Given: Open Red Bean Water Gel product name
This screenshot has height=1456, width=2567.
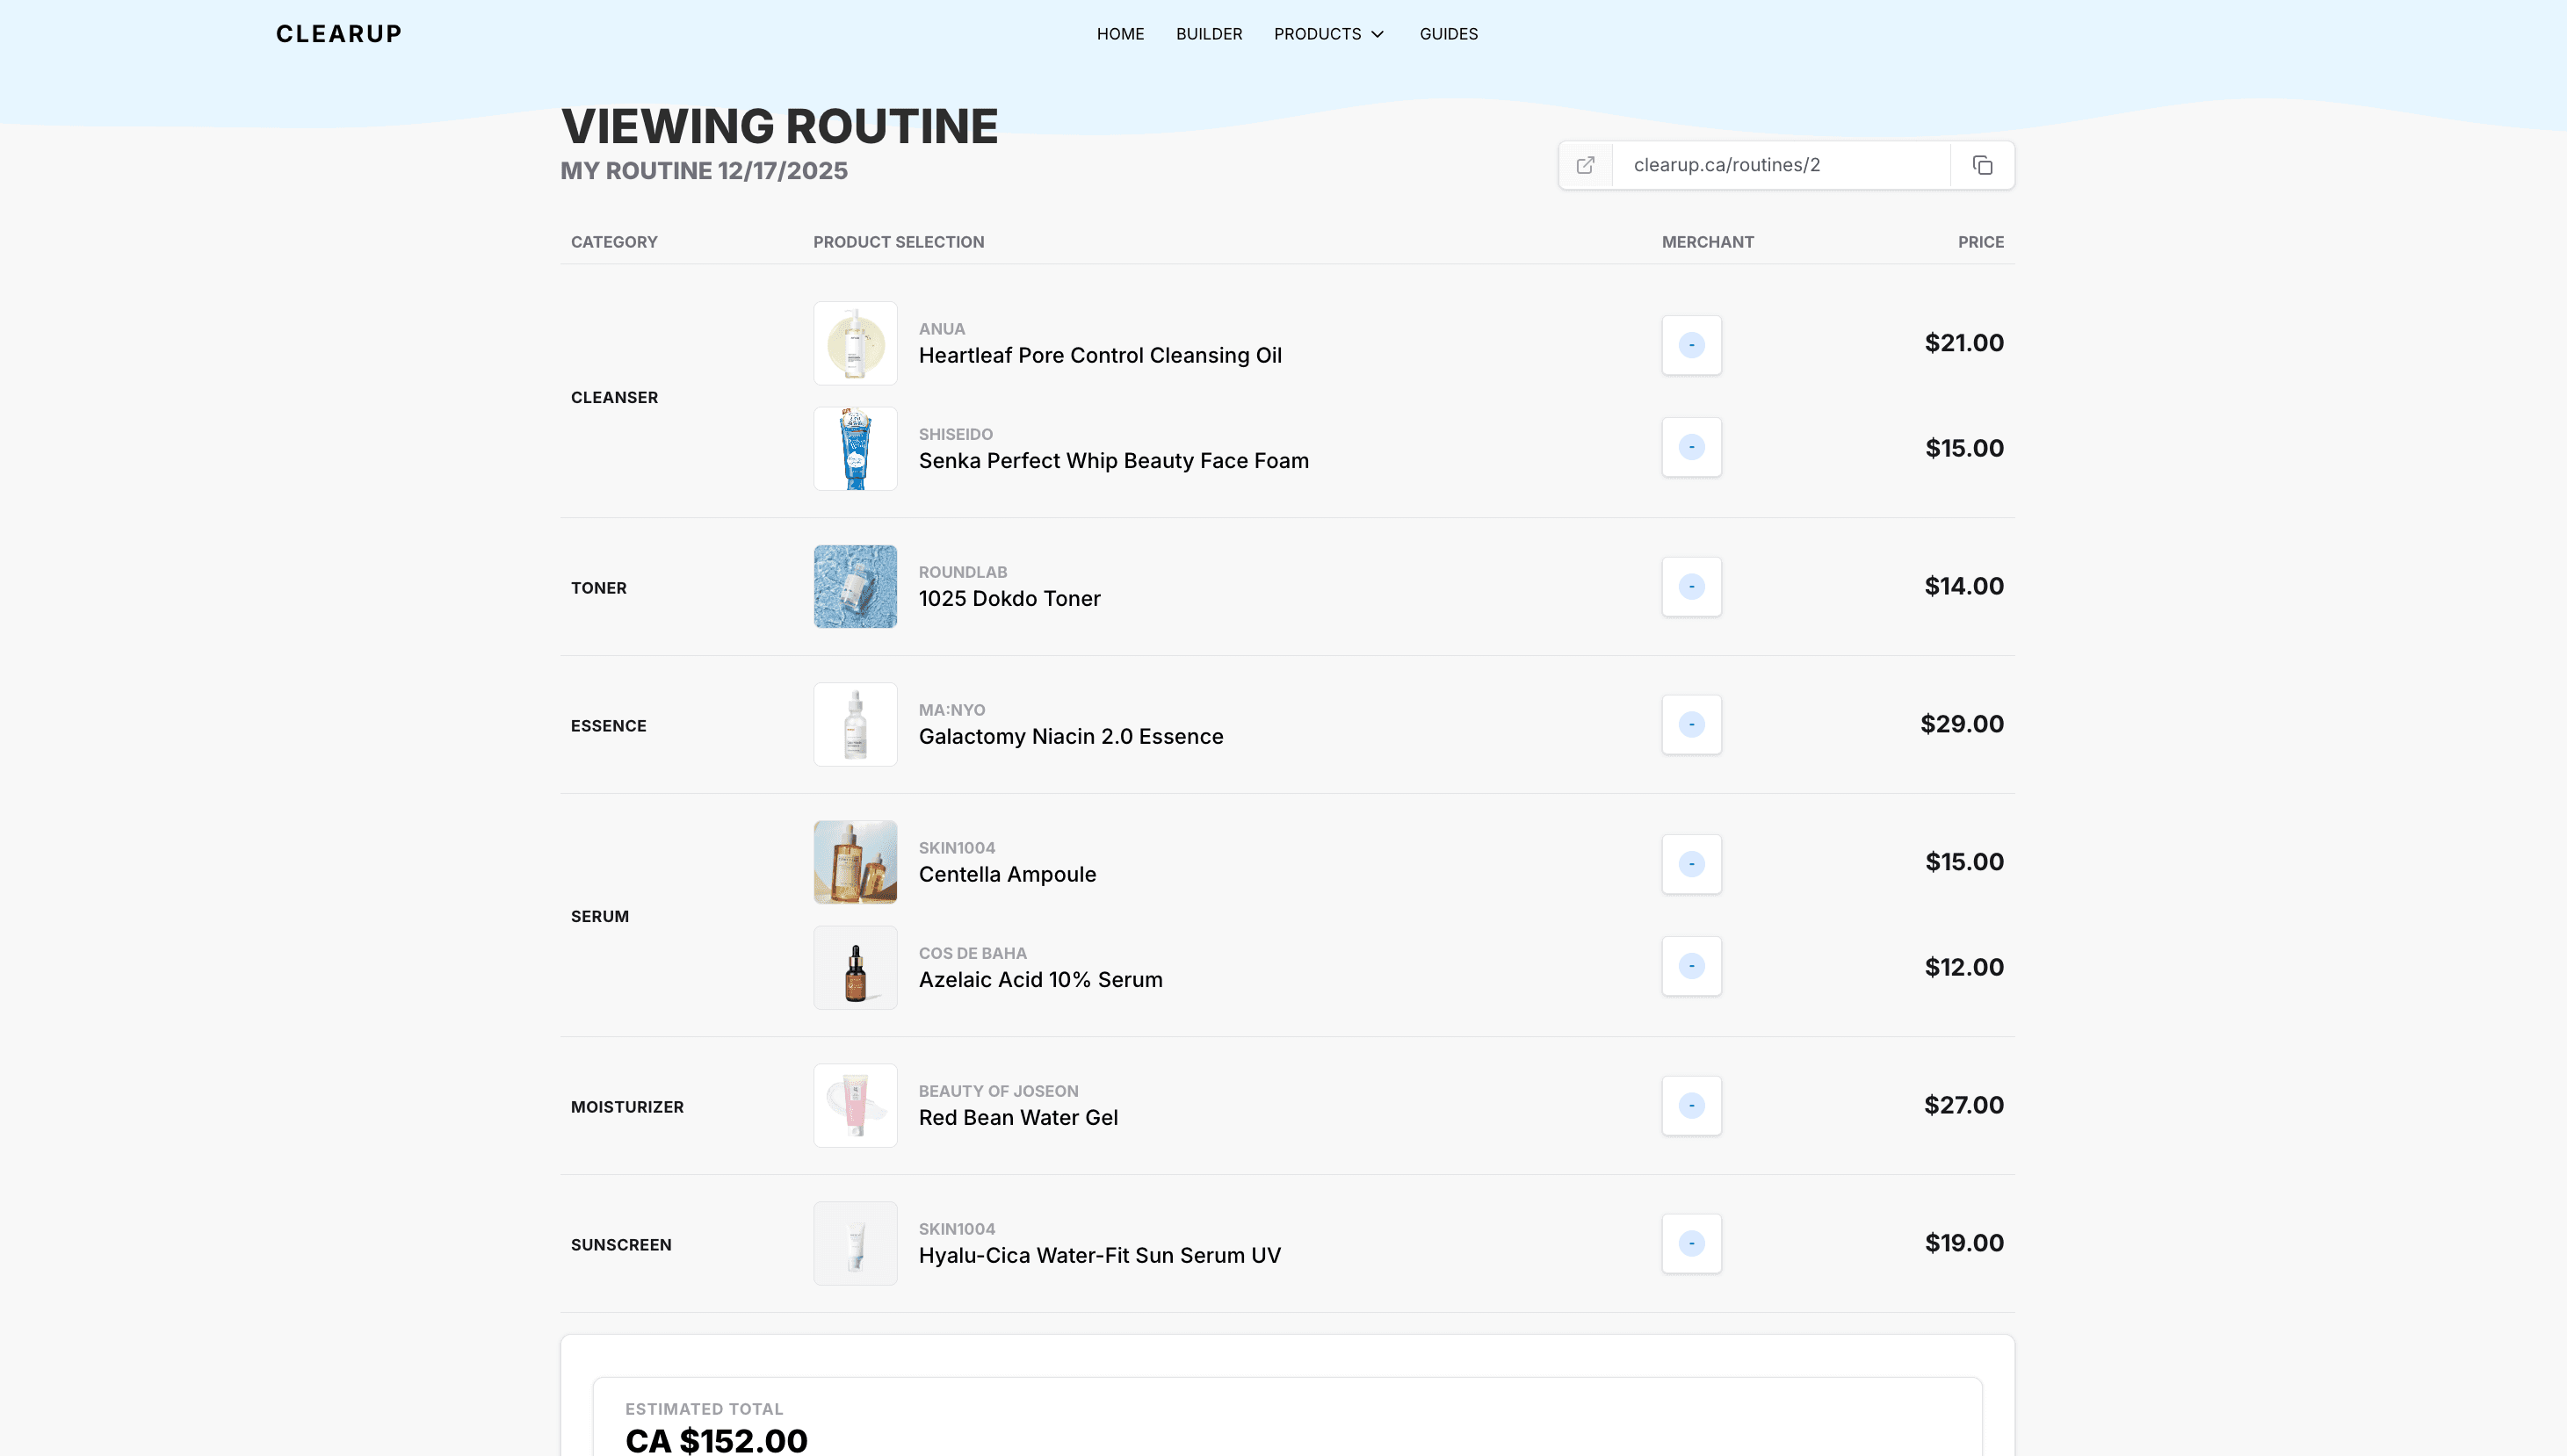Looking at the screenshot, I should (1017, 1117).
